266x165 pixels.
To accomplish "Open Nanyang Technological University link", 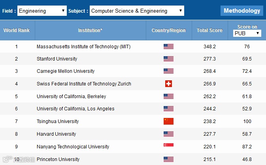I will [73, 147].
